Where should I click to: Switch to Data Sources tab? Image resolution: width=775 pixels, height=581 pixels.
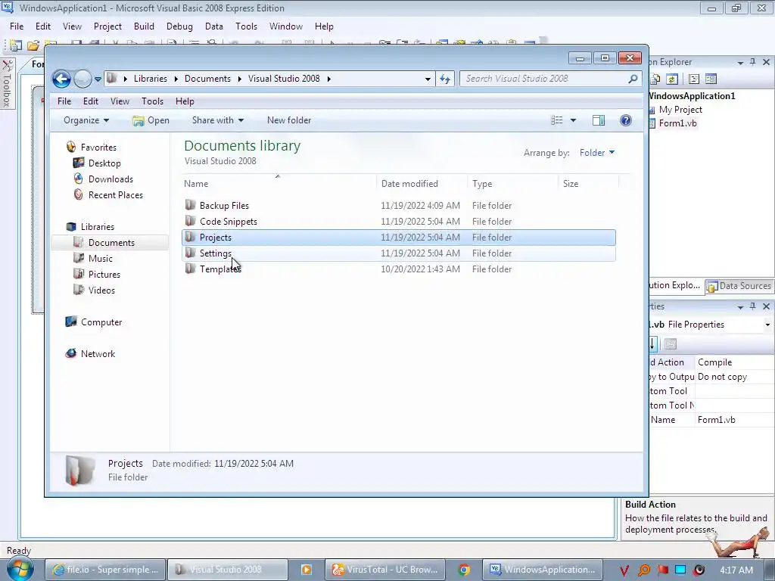coord(739,285)
